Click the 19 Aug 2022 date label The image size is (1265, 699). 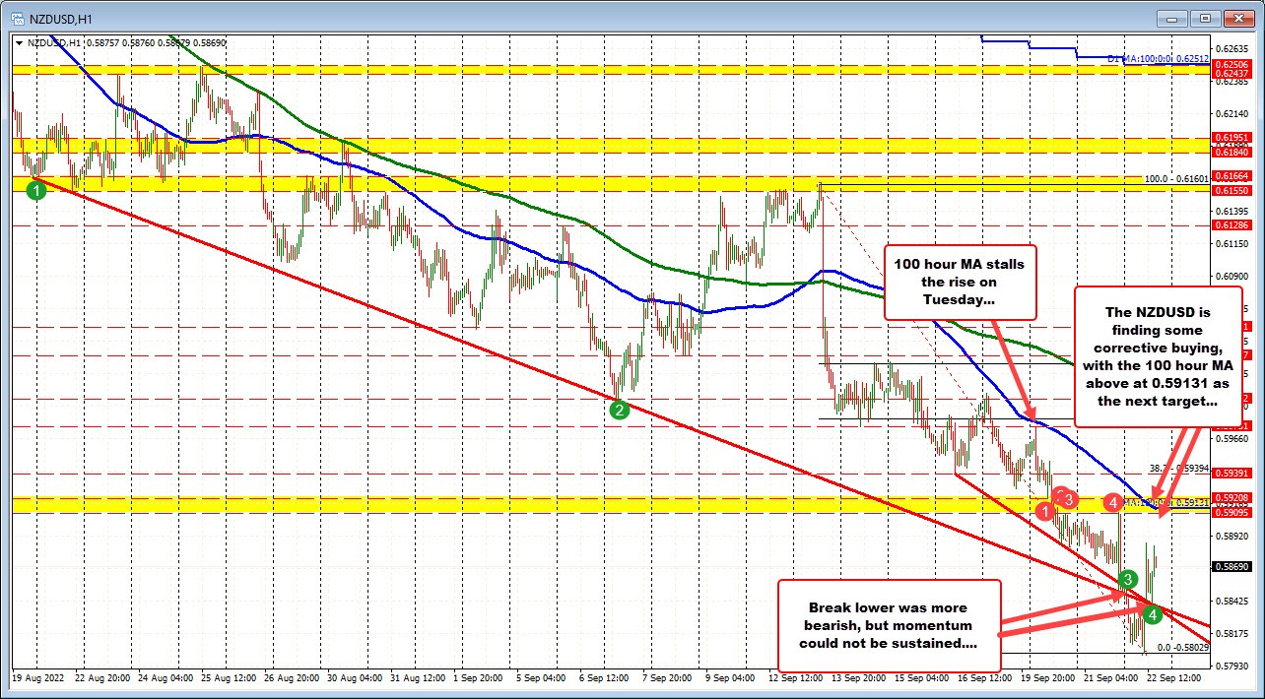[x=36, y=679]
